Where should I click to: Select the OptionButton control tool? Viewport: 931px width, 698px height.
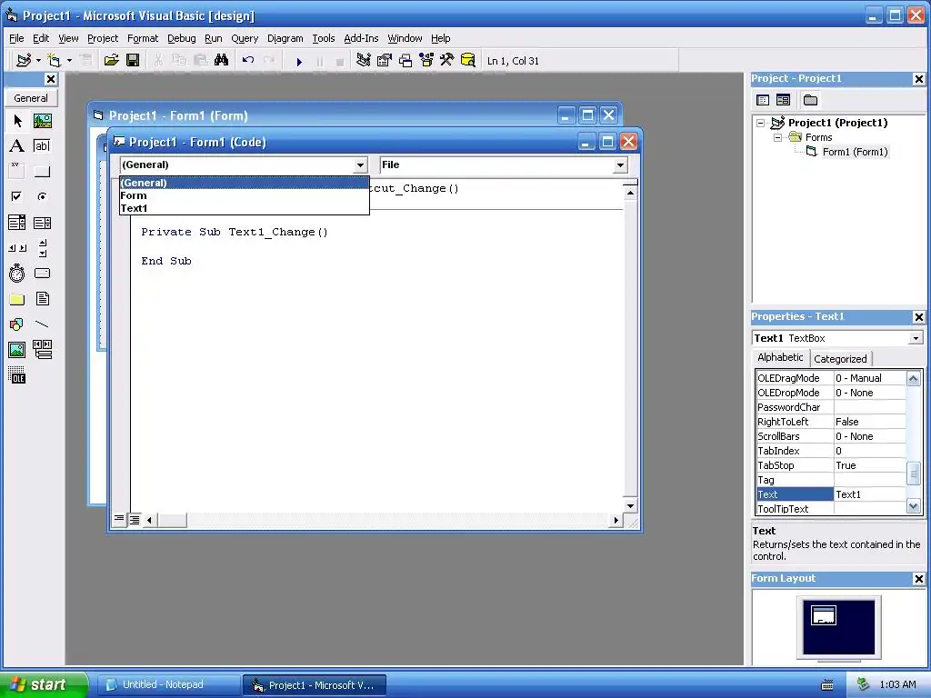42,196
